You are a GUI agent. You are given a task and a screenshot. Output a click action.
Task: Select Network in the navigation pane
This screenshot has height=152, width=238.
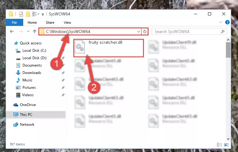(x=27, y=125)
